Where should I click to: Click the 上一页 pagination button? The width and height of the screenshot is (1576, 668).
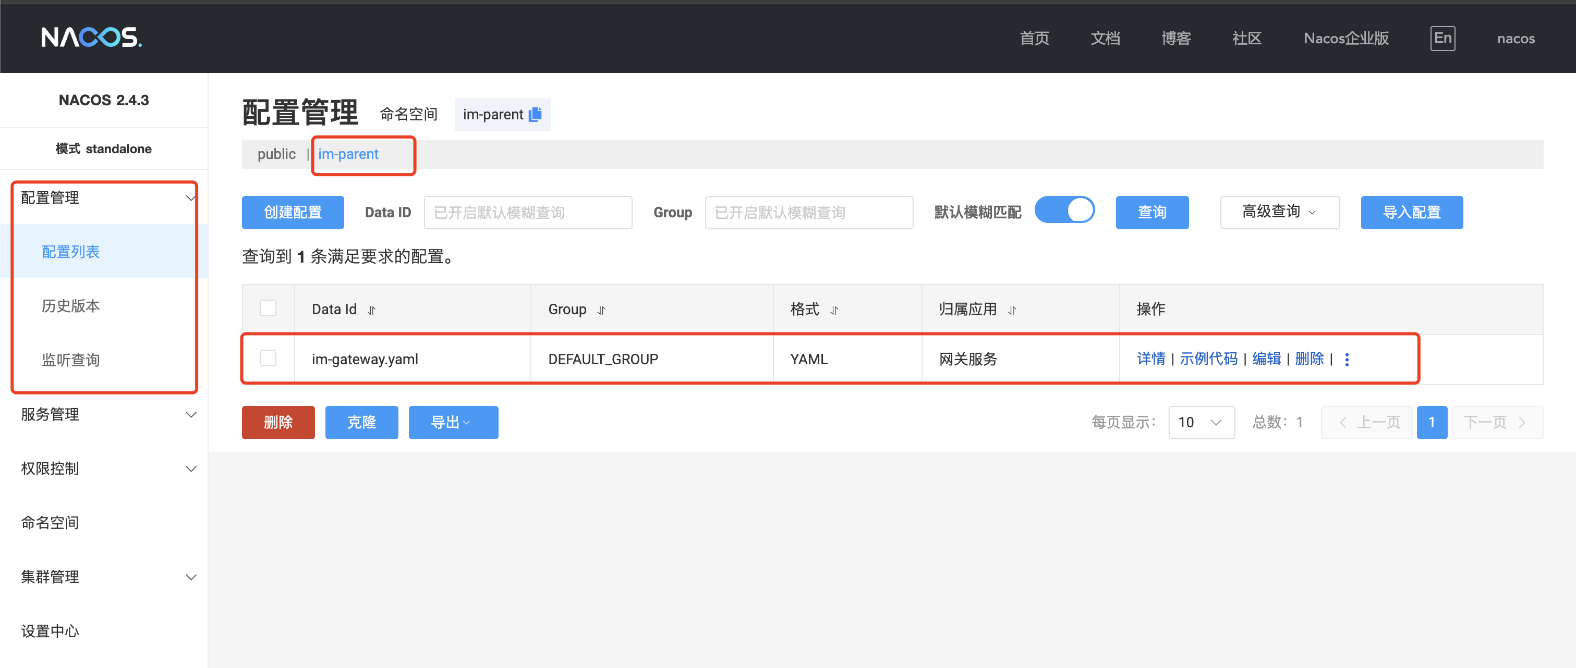[1367, 422]
